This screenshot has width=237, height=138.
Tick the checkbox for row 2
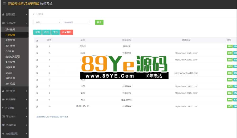coord(37,53)
